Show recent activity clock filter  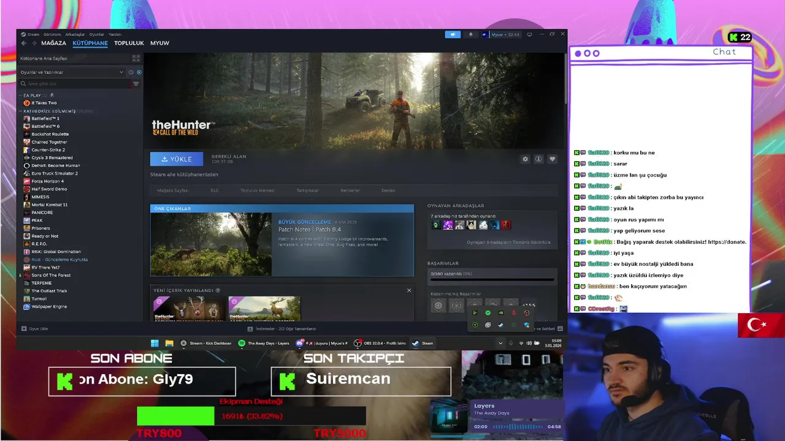pos(131,72)
